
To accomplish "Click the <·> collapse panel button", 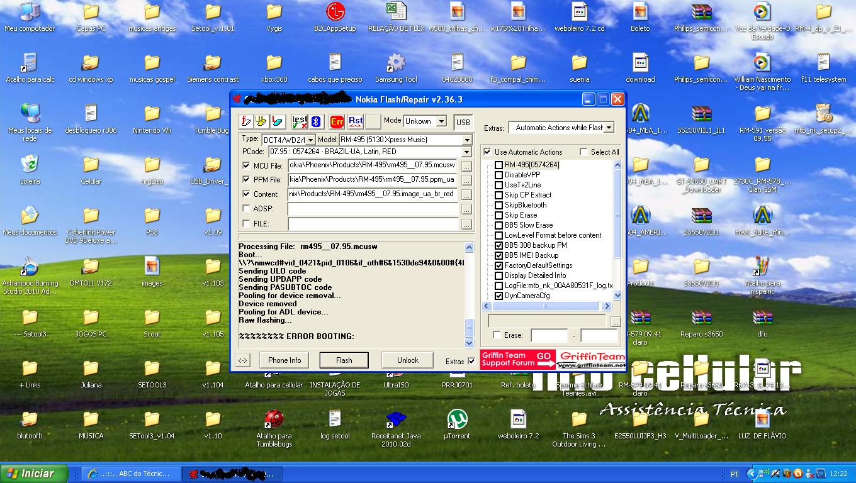I will tap(242, 360).
